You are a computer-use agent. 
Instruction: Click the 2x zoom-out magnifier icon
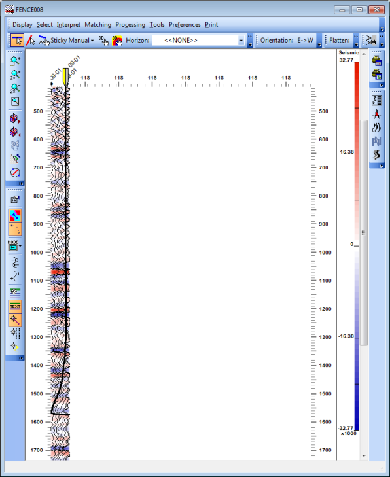pyautogui.click(x=15, y=88)
